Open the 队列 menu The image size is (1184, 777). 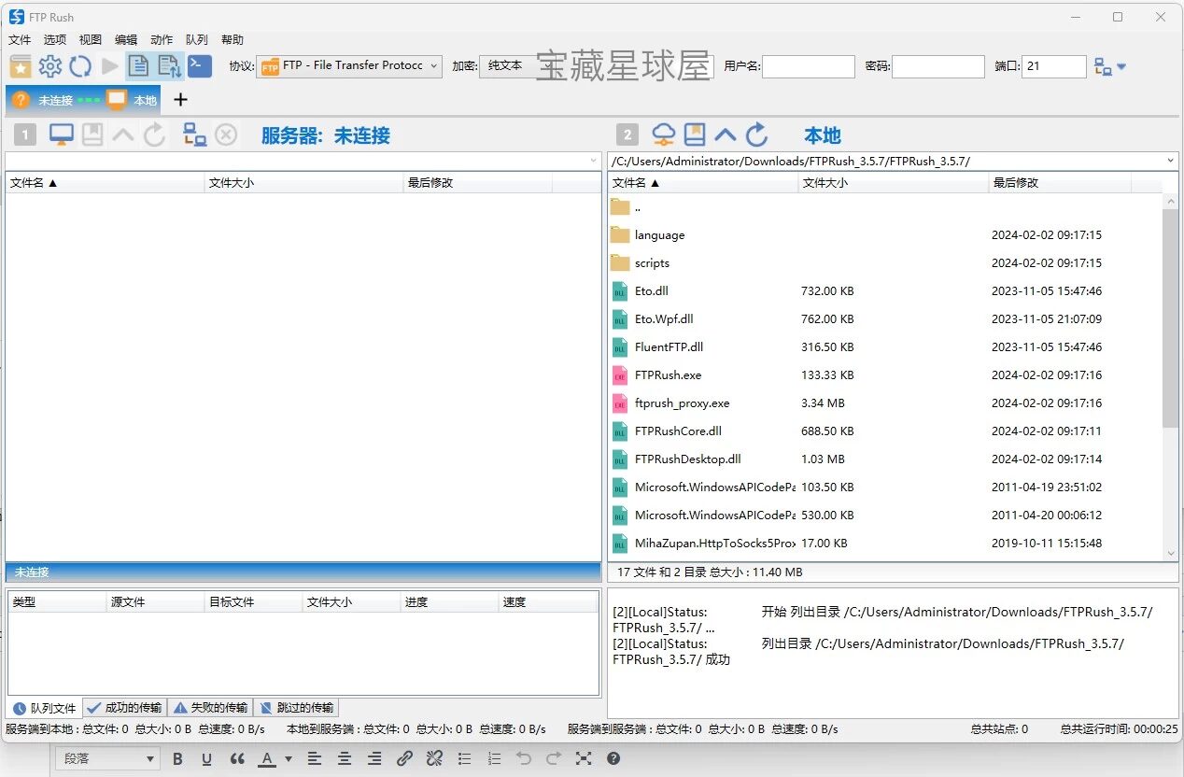click(197, 40)
